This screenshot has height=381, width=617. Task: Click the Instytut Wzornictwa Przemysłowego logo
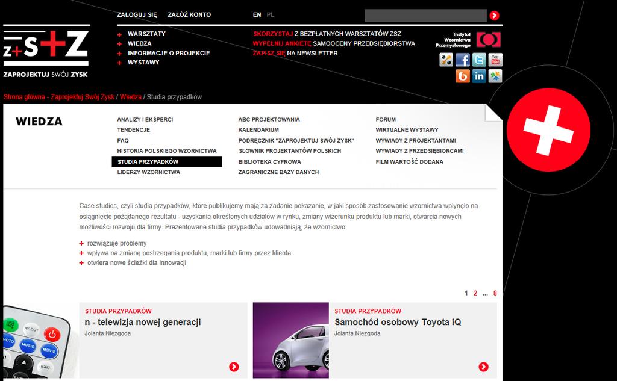(x=468, y=40)
